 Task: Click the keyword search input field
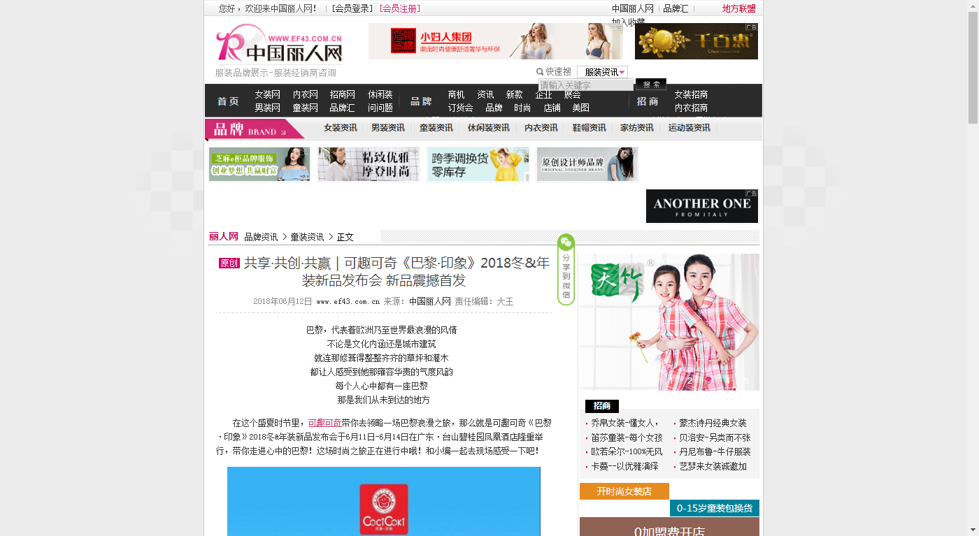point(586,85)
